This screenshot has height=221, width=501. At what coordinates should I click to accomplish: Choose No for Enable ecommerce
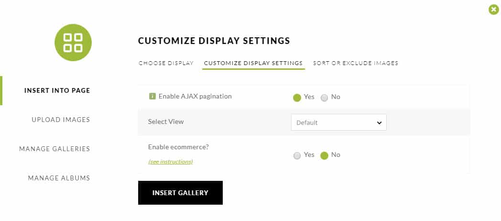tap(324, 155)
